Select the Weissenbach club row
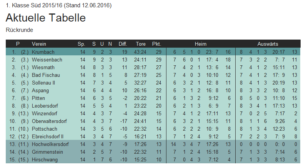 47,60
